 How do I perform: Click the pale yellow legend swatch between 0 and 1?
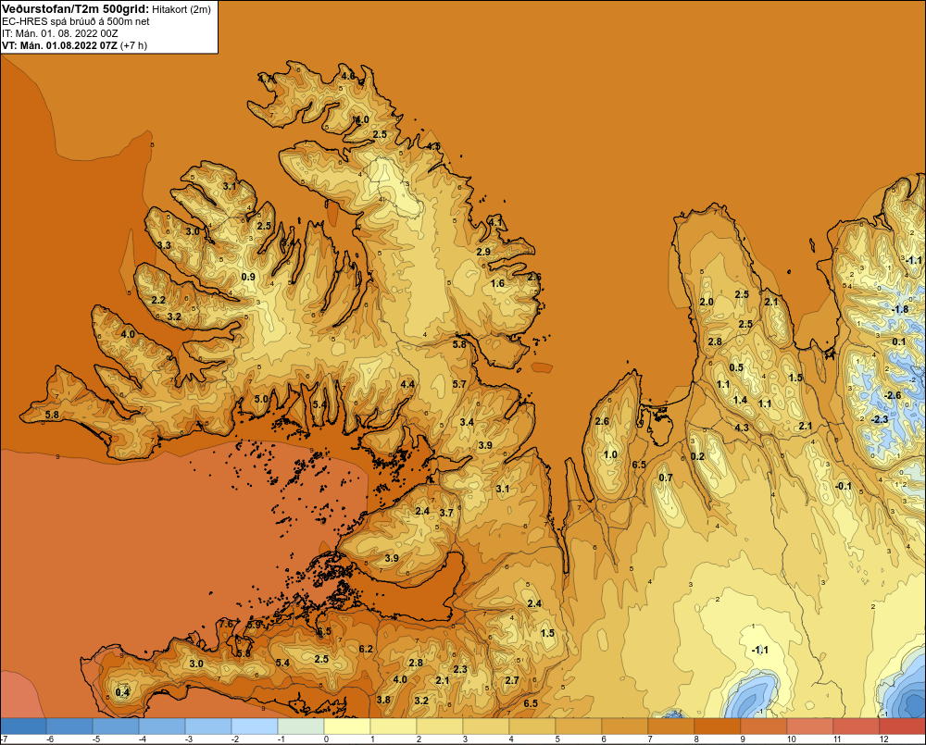click(347, 726)
